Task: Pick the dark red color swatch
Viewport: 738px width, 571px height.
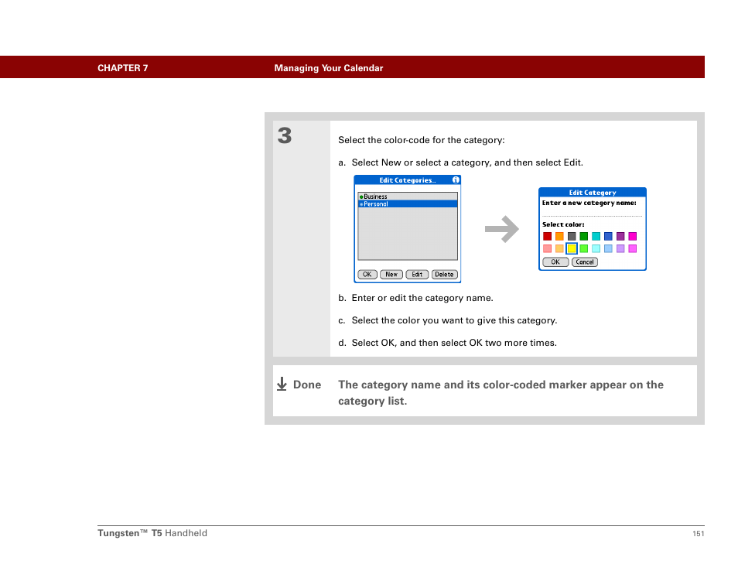Action: pos(547,236)
